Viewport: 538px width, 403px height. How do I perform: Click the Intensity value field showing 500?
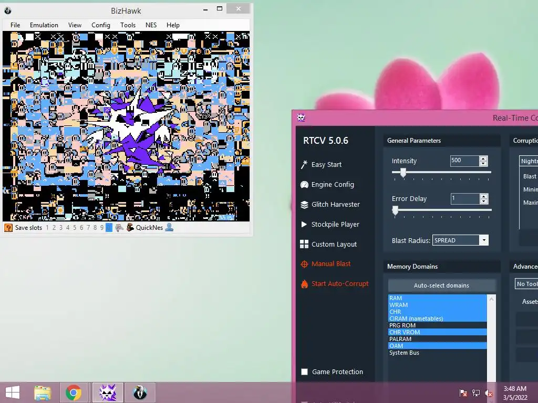[x=464, y=161]
